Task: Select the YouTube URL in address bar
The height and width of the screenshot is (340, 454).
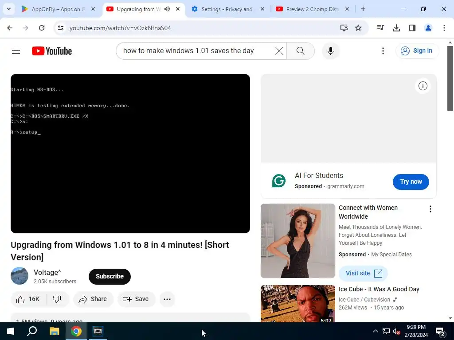Action: pos(120,28)
